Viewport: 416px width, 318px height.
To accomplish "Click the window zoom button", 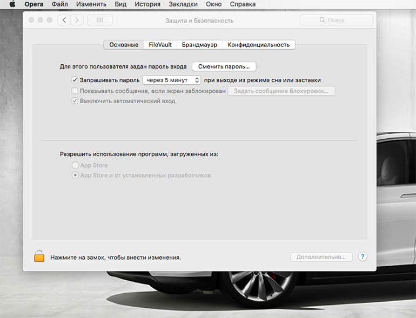I will tap(49, 20).
